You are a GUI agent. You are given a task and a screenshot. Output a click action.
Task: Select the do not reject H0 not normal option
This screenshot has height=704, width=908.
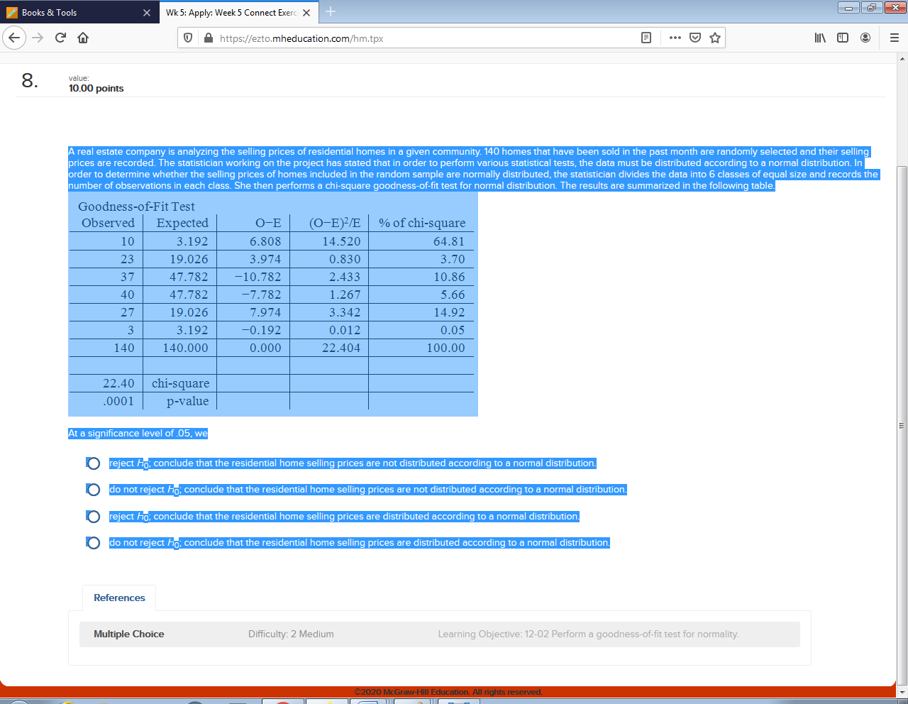coord(93,489)
